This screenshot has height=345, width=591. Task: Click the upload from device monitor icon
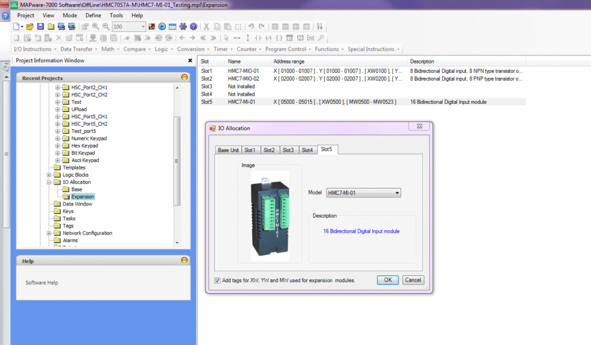pyautogui.click(x=72, y=27)
